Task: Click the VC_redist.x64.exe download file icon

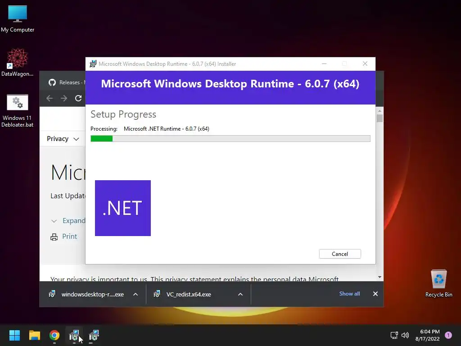Action: [157, 294]
